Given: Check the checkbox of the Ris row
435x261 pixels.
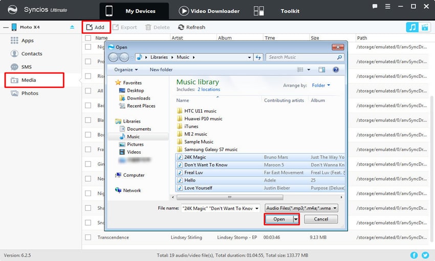Looking at the screenshot, I should coord(88,76).
